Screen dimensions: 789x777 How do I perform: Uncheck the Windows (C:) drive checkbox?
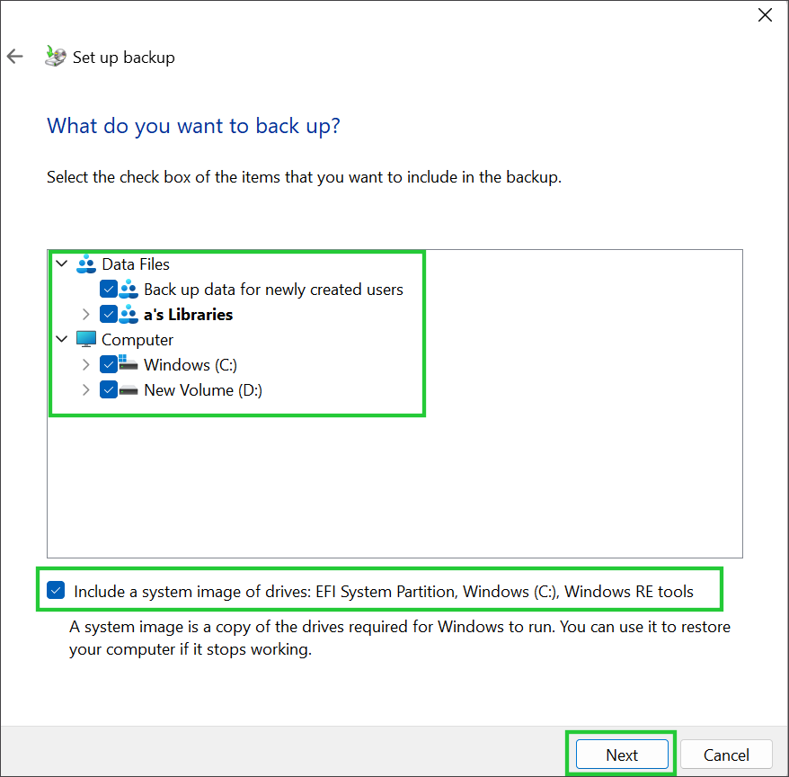point(108,364)
